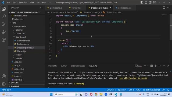Open Source Control view

point(4,24)
